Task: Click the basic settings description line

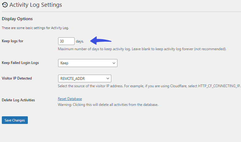Action: tap(35, 28)
